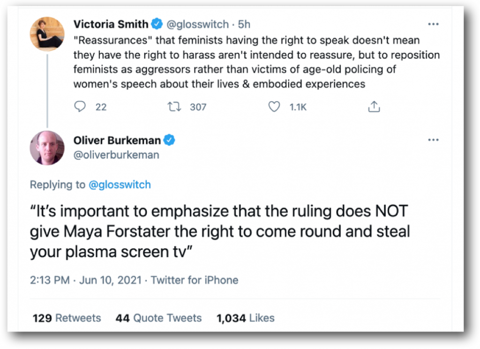
Task: Click the Oliver Burkeman display name
Action: tap(117, 140)
